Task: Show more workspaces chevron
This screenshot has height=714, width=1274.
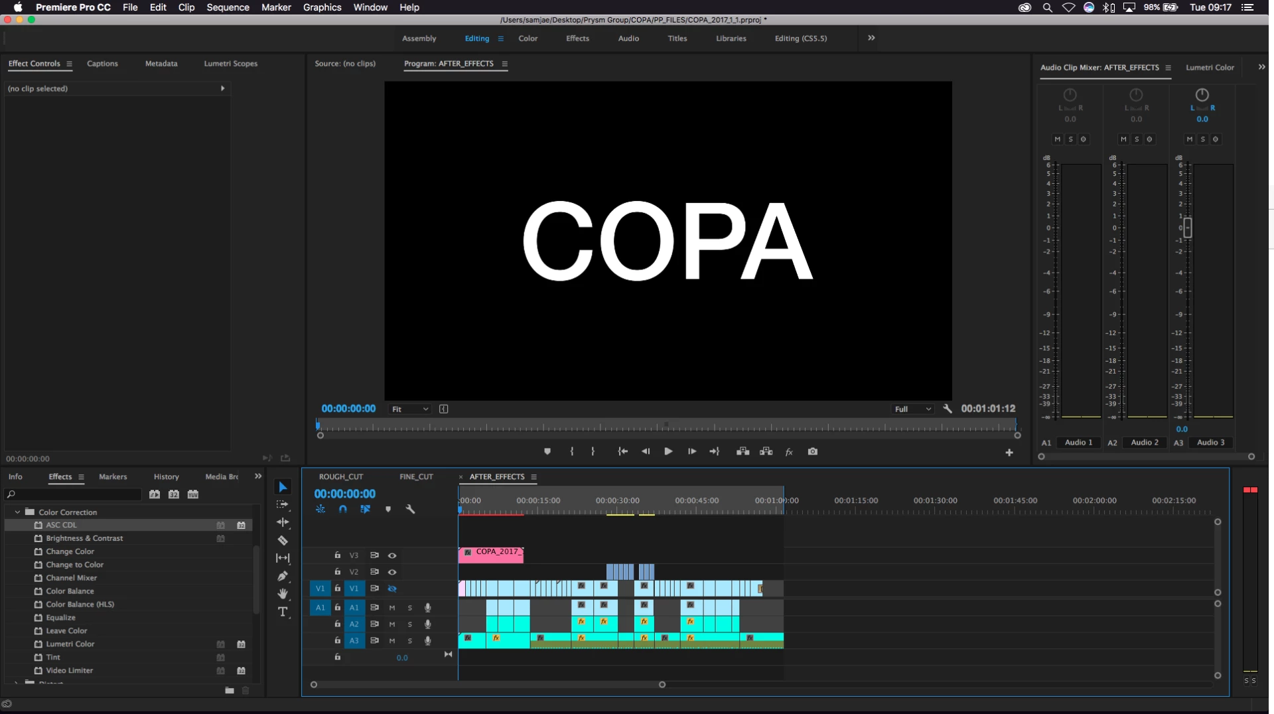Action: tap(871, 38)
